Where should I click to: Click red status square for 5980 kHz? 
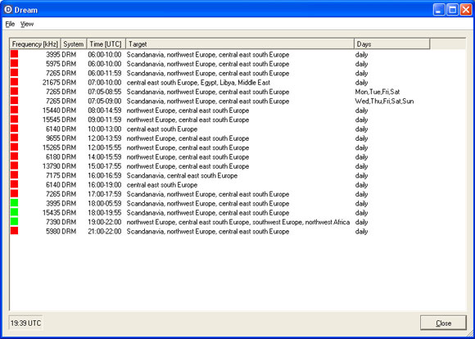[x=14, y=231]
